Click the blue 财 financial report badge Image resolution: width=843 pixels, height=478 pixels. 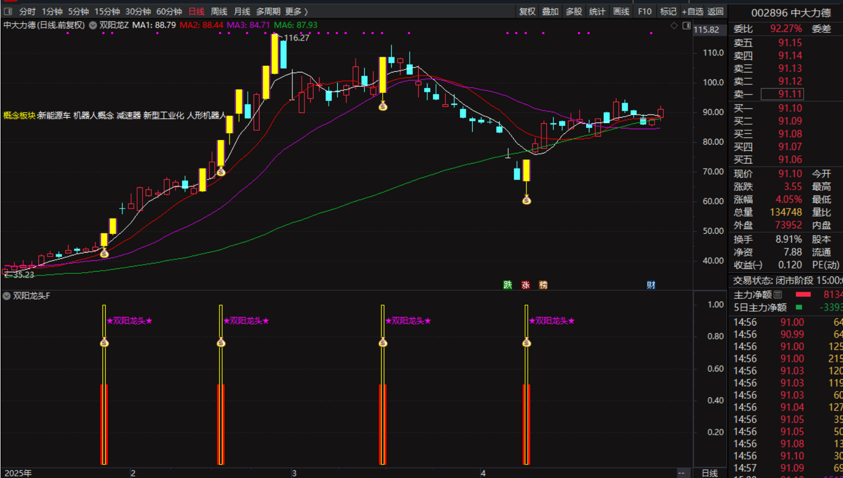point(651,285)
